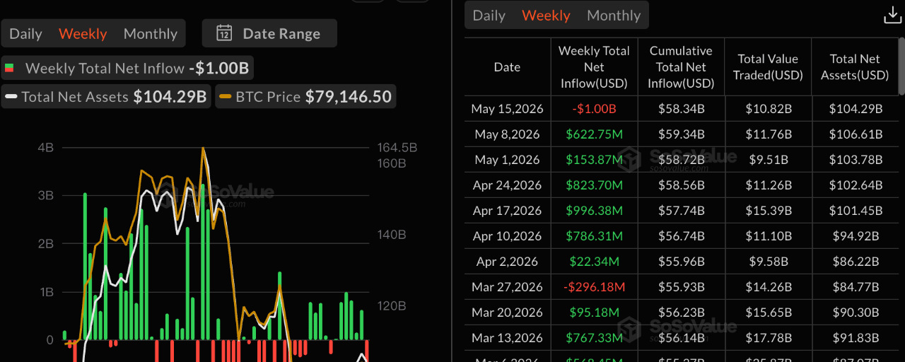Download the table data with download icon
This screenshot has width=905, height=362.
[x=893, y=16]
